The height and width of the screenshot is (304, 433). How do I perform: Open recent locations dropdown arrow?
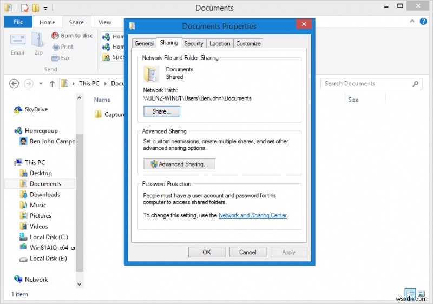(41, 83)
